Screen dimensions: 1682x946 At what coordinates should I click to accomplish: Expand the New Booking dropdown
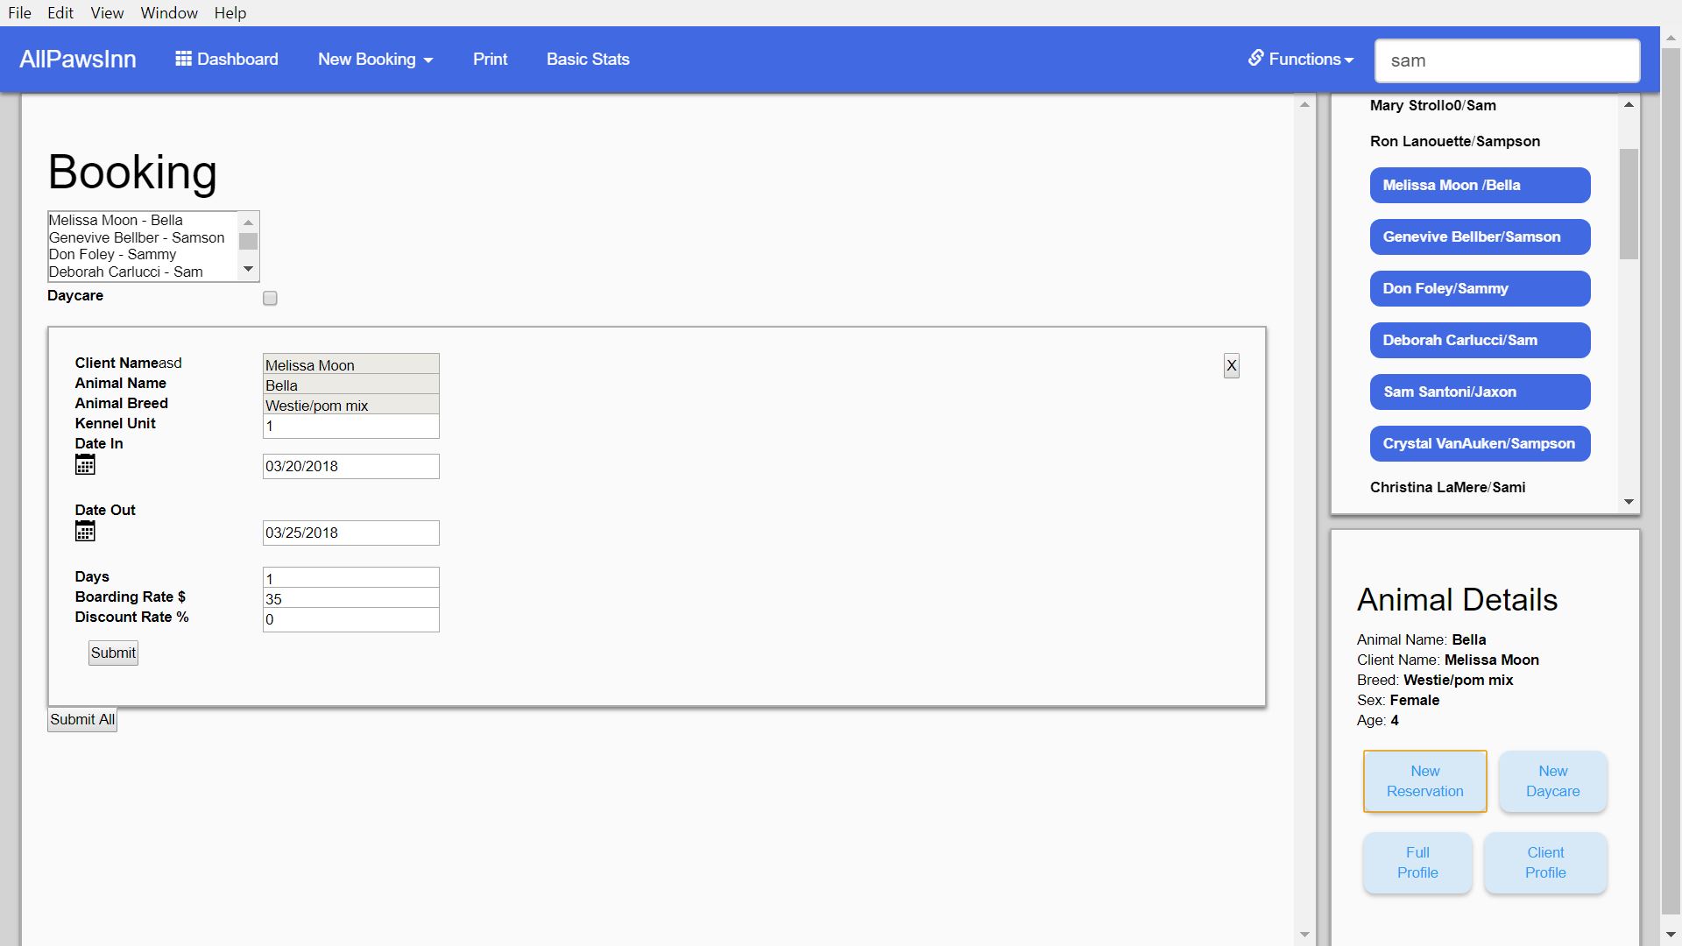point(375,60)
